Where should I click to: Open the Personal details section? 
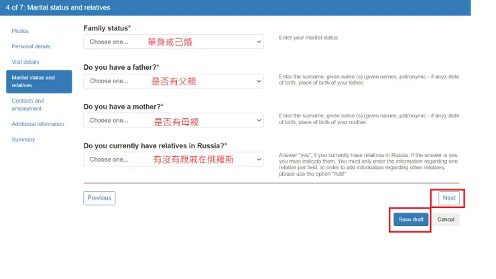(31, 46)
